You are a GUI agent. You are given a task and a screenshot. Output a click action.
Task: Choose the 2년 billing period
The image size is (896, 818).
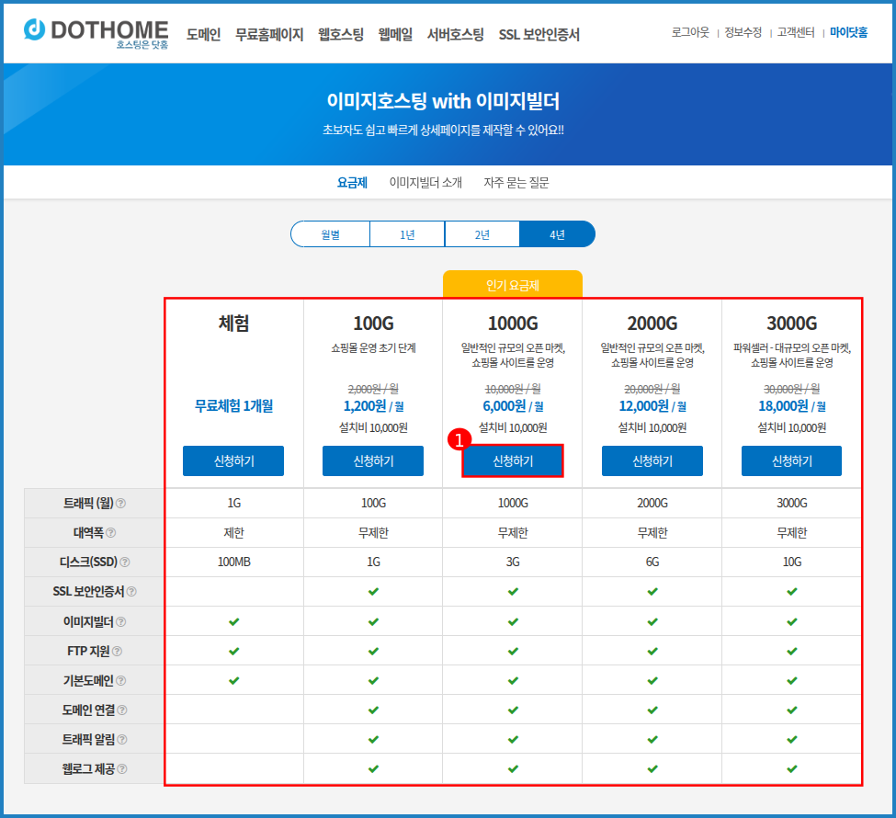pos(482,234)
